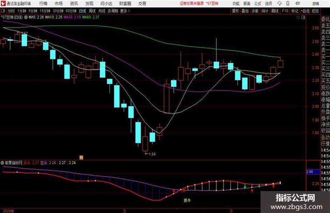Click the 选项 menu
330x213 pixels.
(268, 3)
